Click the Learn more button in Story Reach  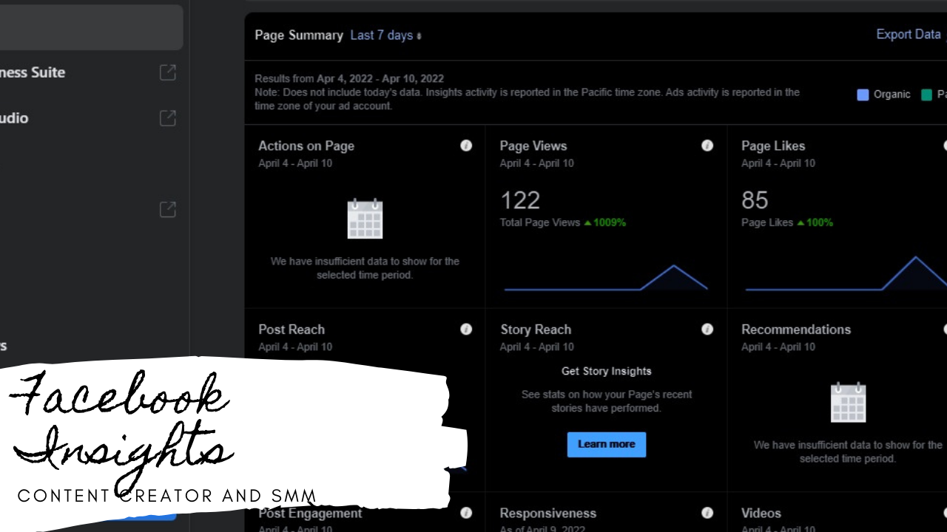tap(607, 444)
